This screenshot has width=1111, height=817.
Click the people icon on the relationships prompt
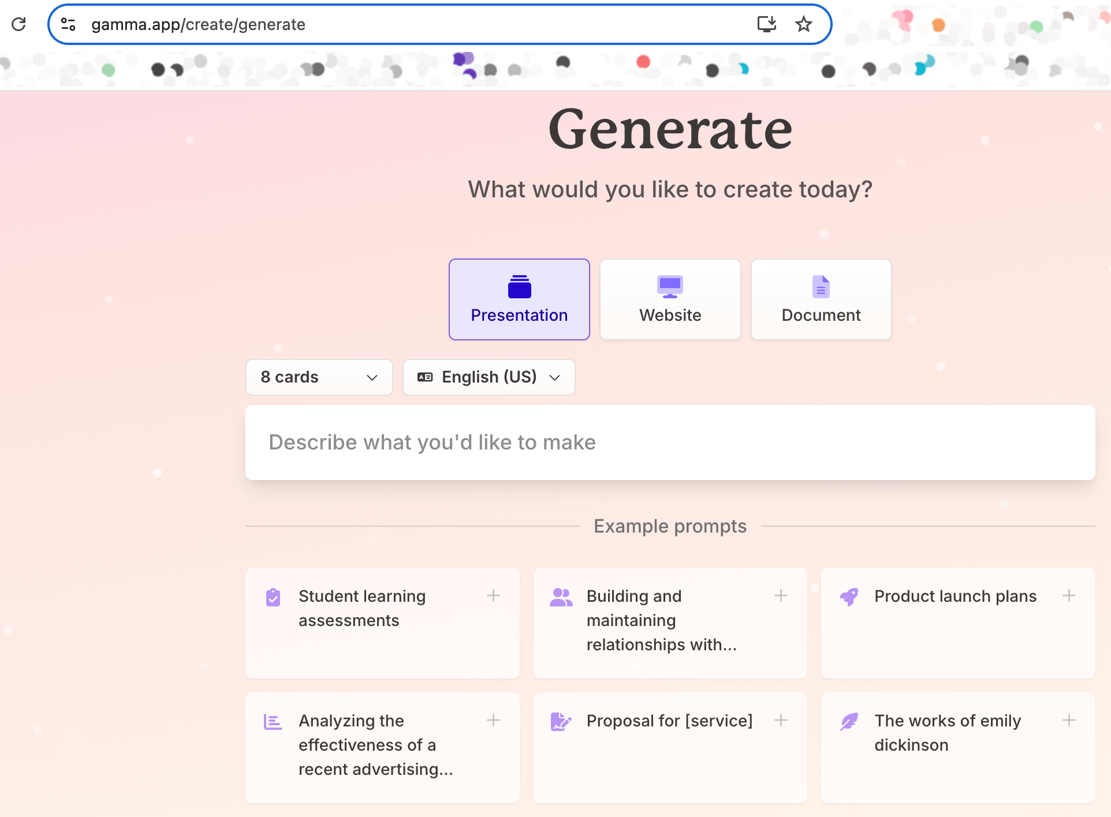pyautogui.click(x=561, y=597)
